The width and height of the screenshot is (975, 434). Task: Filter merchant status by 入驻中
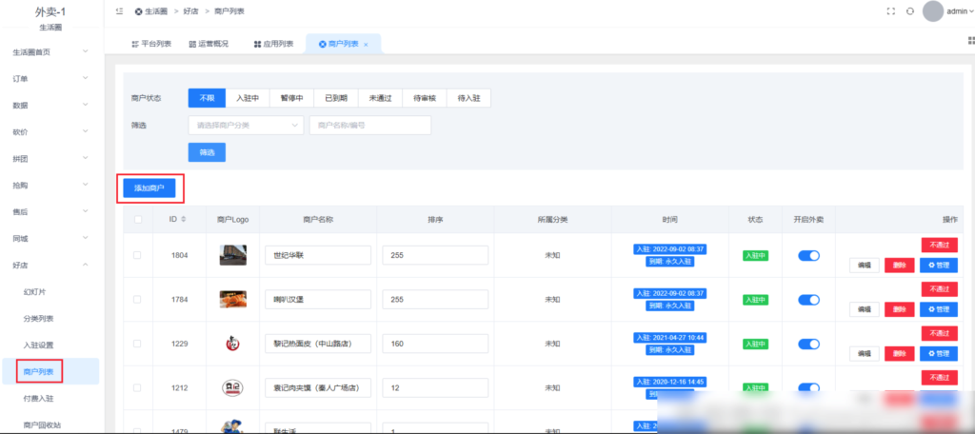click(x=247, y=98)
